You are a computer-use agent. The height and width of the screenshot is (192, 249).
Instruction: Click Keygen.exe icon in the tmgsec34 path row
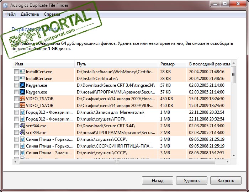[22, 85]
